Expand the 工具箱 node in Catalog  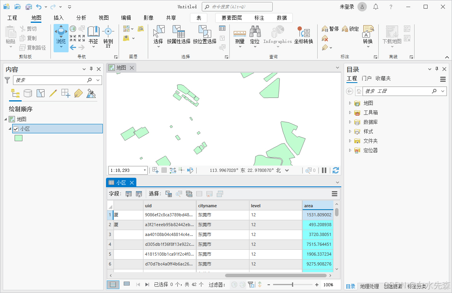tap(350, 112)
